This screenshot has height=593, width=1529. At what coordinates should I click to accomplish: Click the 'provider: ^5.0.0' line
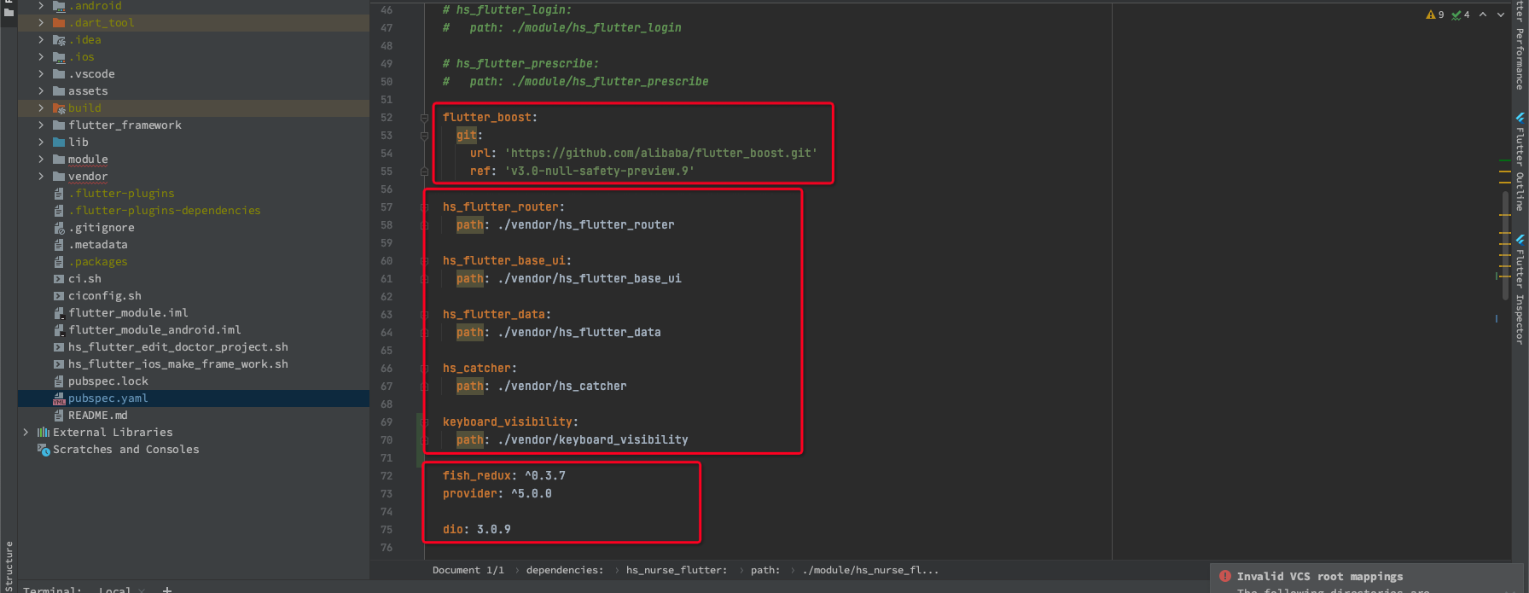(497, 494)
